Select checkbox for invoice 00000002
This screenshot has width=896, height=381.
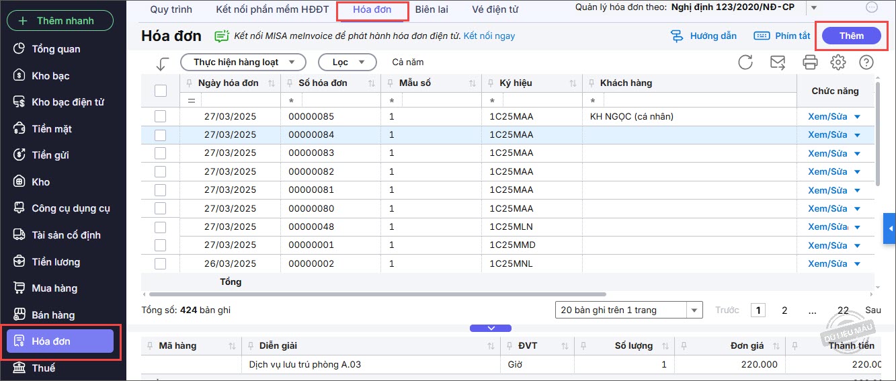click(161, 263)
